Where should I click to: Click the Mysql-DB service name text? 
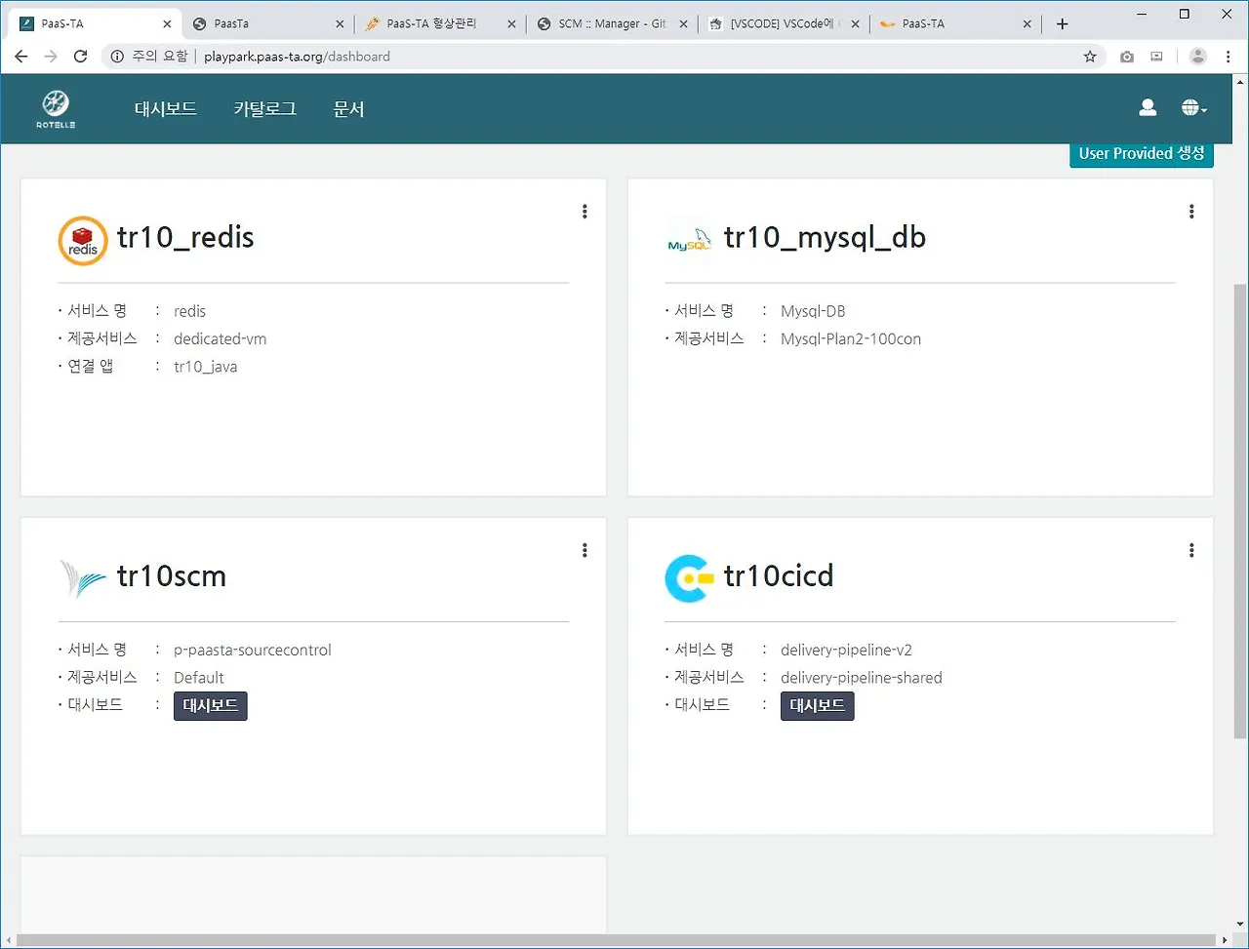(x=813, y=312)
